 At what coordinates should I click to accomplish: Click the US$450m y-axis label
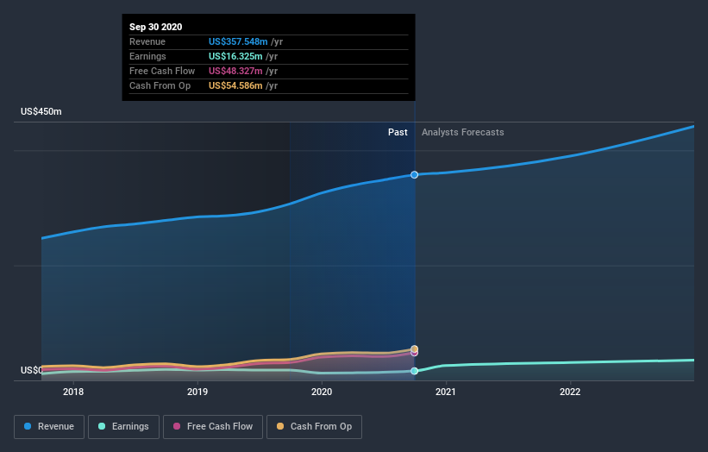41,111
